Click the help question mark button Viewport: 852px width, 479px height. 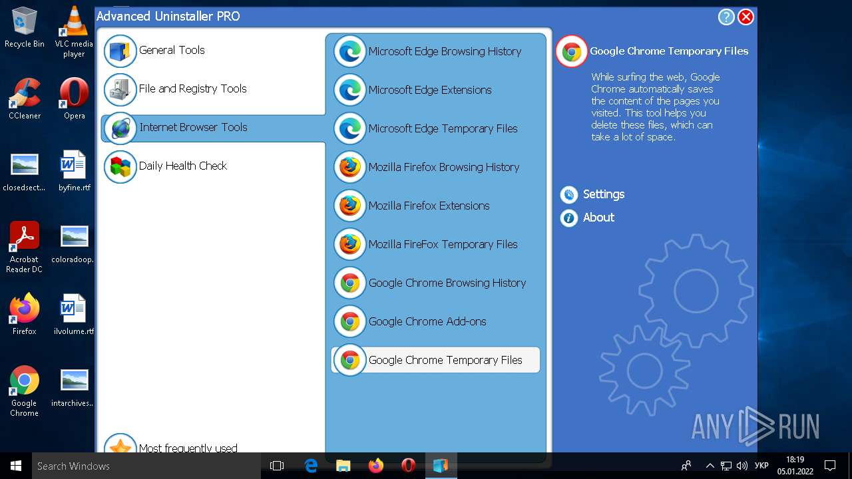coord(726,17)
